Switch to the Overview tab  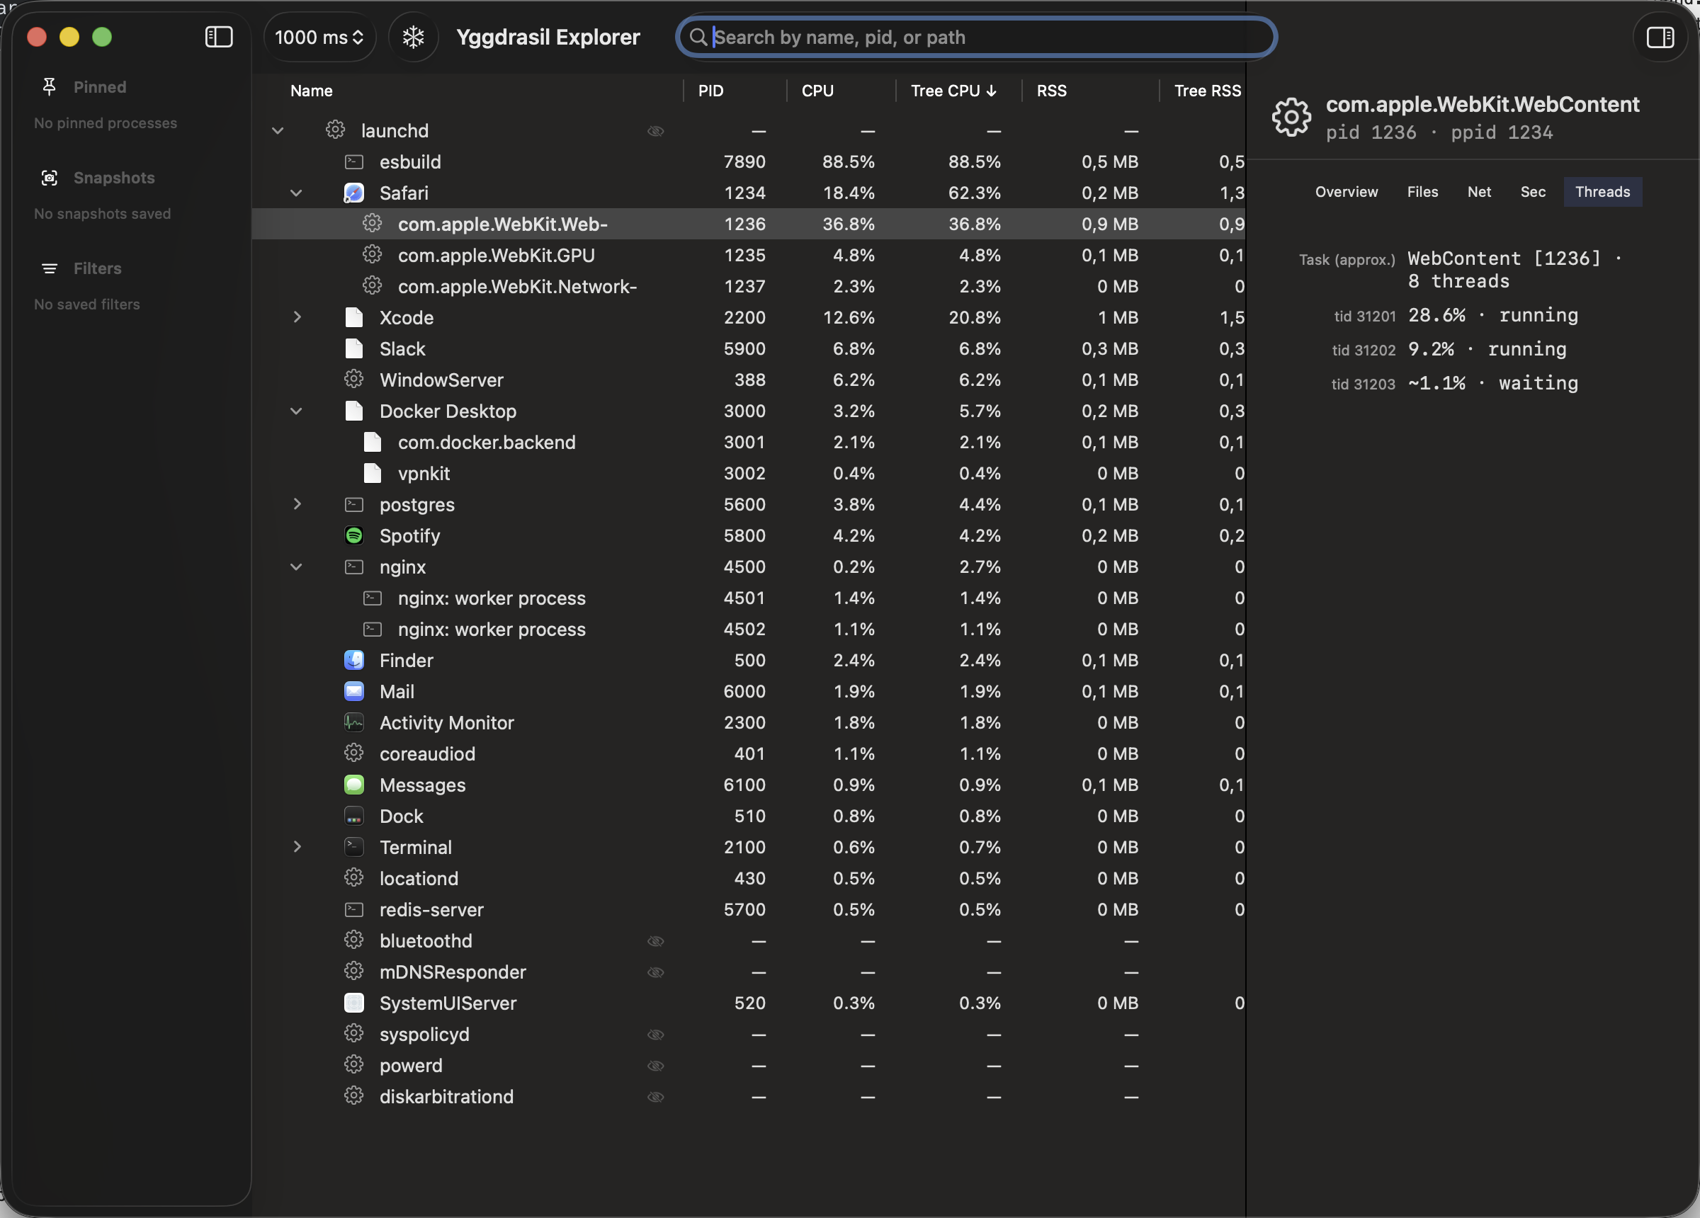(x=1347, y=192)
